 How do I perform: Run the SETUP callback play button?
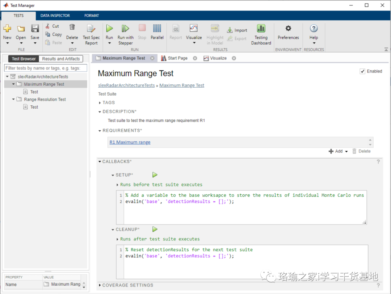[155, 175]
